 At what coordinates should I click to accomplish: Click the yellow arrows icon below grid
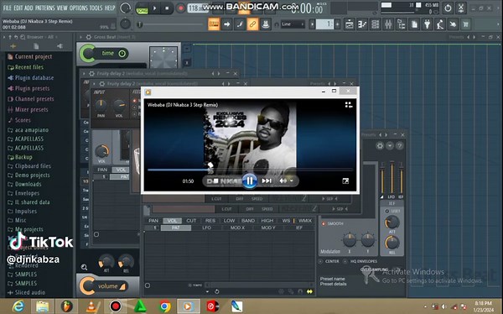click(x=309, y=291)
